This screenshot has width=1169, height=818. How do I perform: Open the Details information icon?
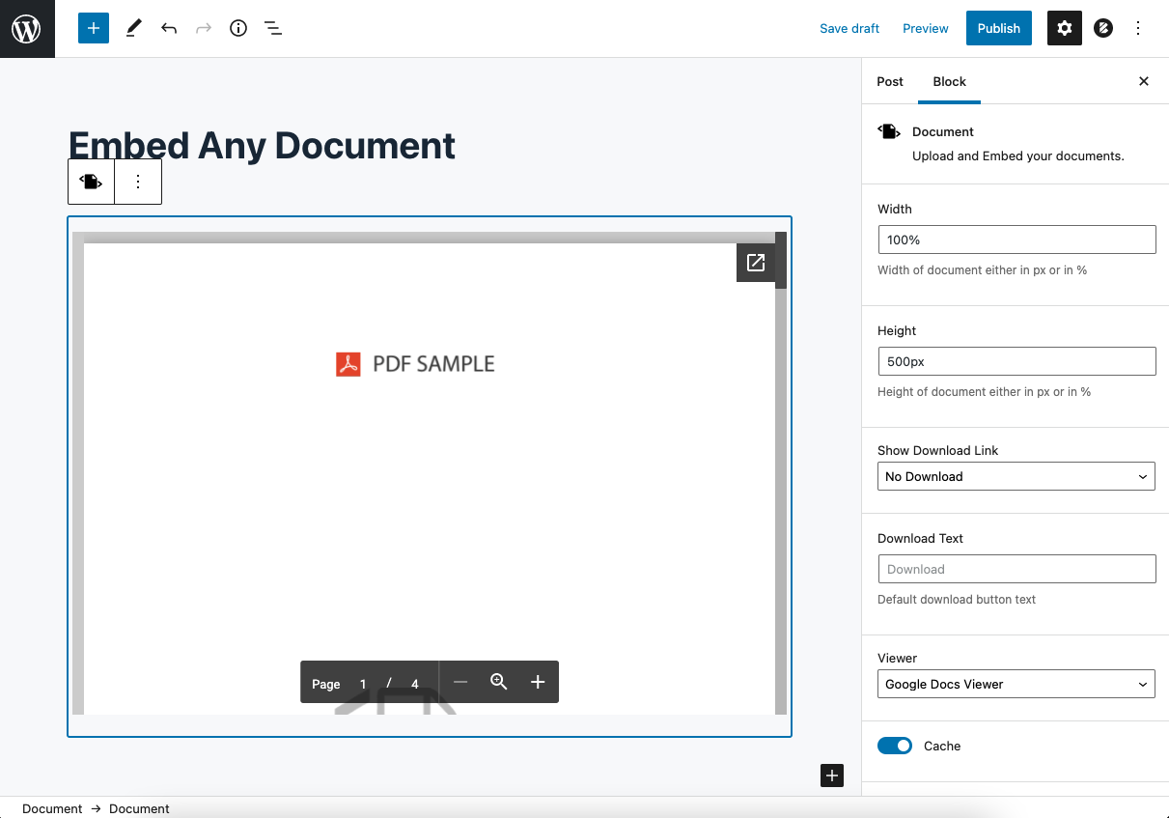(237, 28)
